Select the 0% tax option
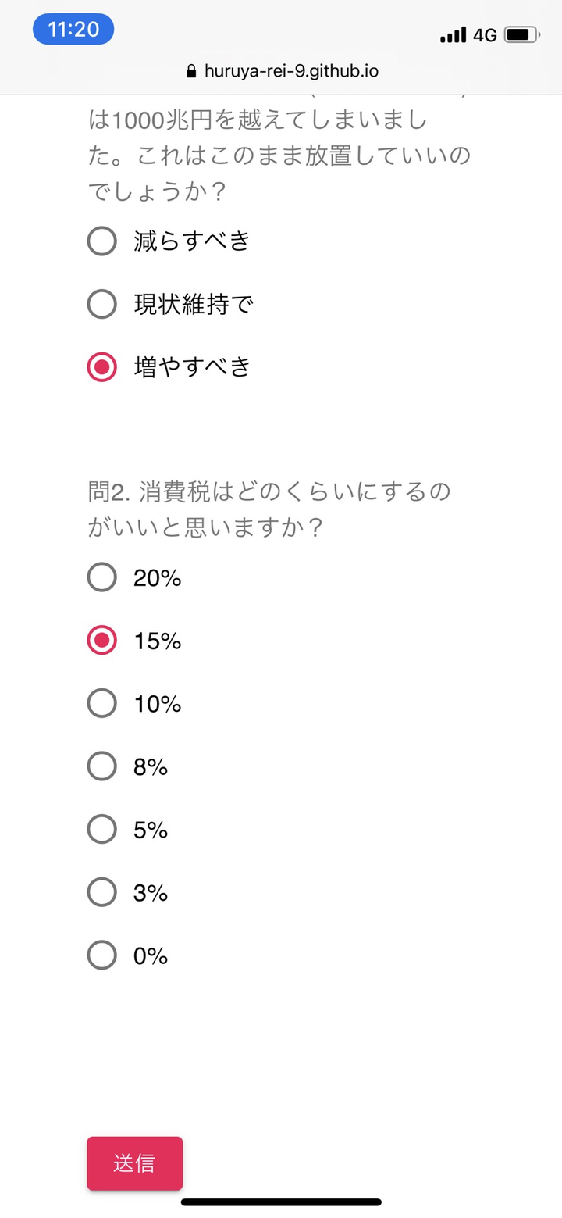This screenshot has height=1218, width=562. point(101,955)
